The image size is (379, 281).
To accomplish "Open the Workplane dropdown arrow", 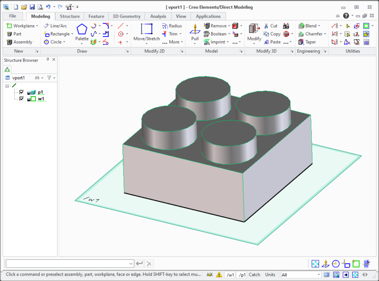I will click(x=37, y=26).
